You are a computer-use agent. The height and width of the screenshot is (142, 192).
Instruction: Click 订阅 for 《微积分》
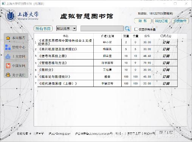click(x=166, y=70)
